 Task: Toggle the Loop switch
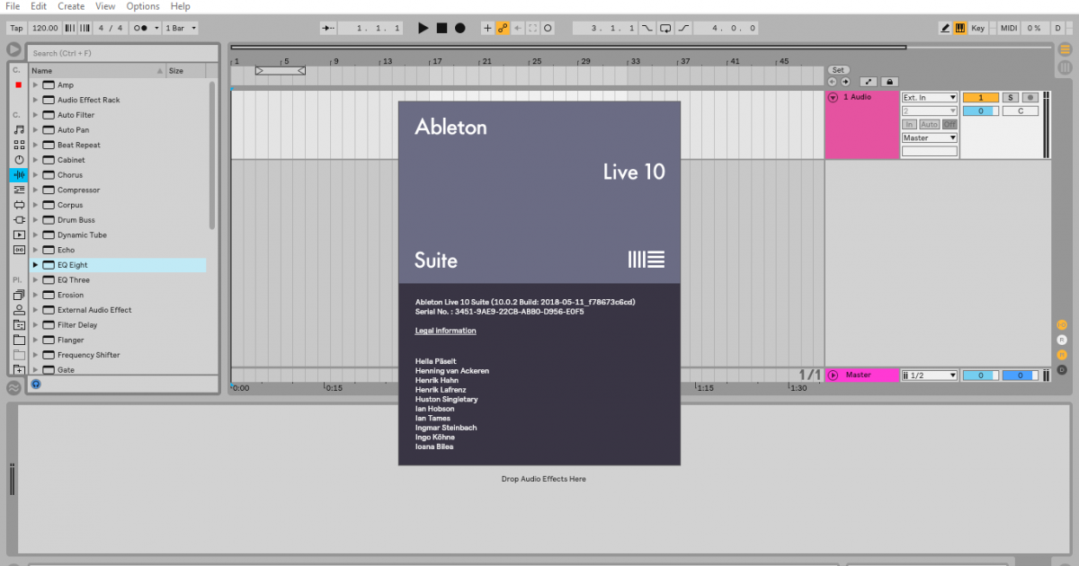pyautogui.click(x=665, y=28)
